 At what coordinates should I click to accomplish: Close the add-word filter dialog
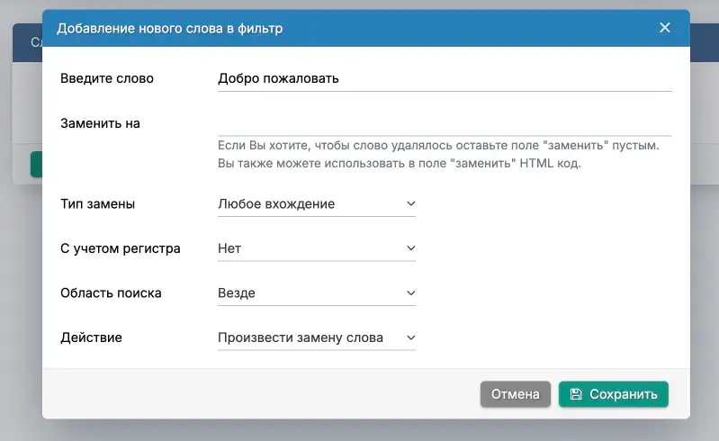[x=665, y=28]
